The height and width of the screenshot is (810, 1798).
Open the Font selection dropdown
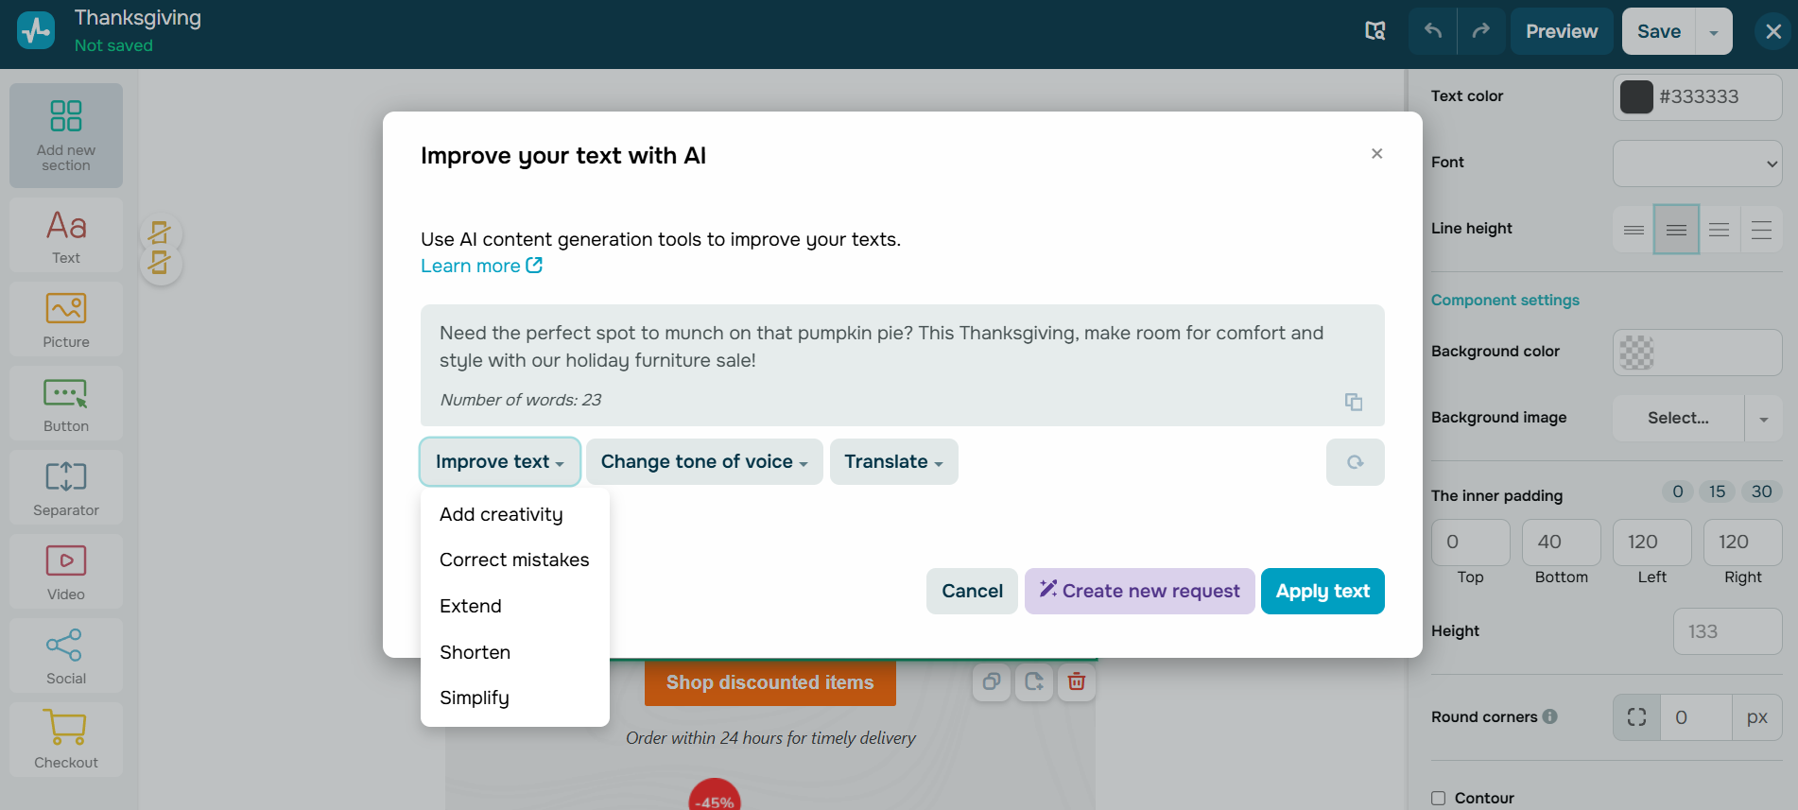click(1697, 164)
